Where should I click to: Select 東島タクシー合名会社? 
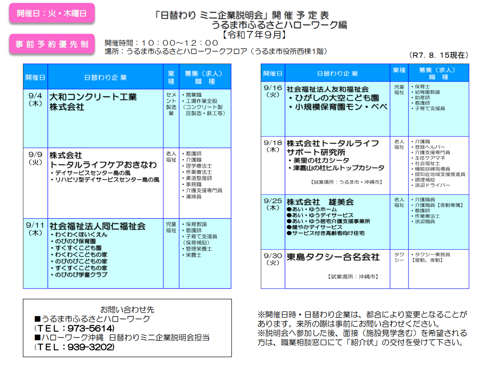click(333, 257)
